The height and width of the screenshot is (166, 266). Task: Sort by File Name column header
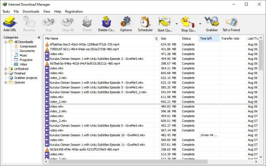point(98,39)
